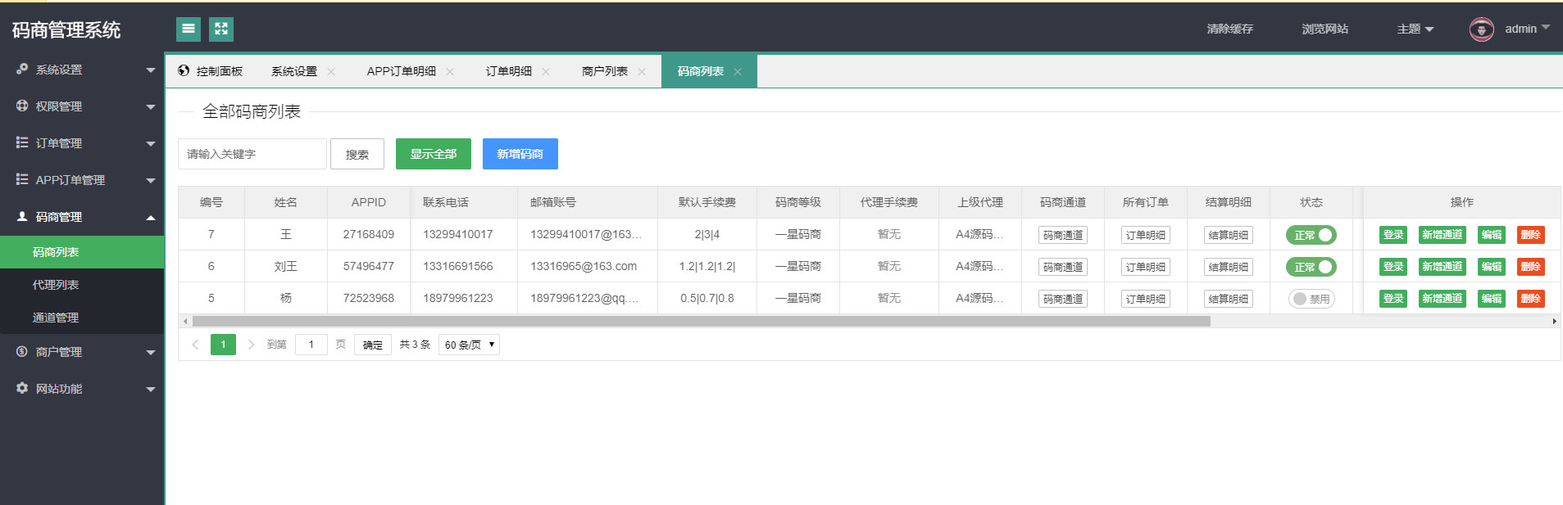Viewport: 1563px width, 505px height.
Task: Click the 网站功能 gear icon in sidebar
Action: (x=22, y=388)
